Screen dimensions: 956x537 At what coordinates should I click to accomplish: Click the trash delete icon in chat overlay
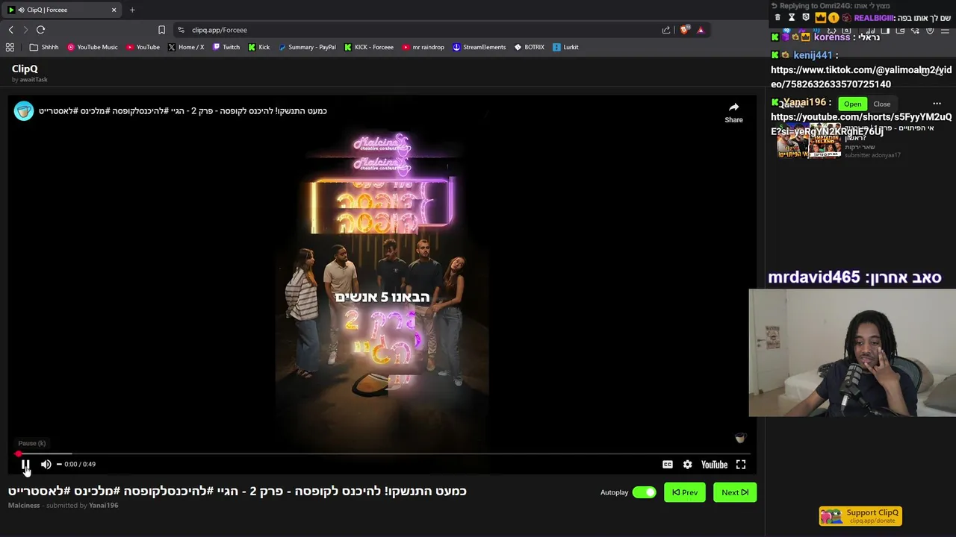[x=777, y=17]
